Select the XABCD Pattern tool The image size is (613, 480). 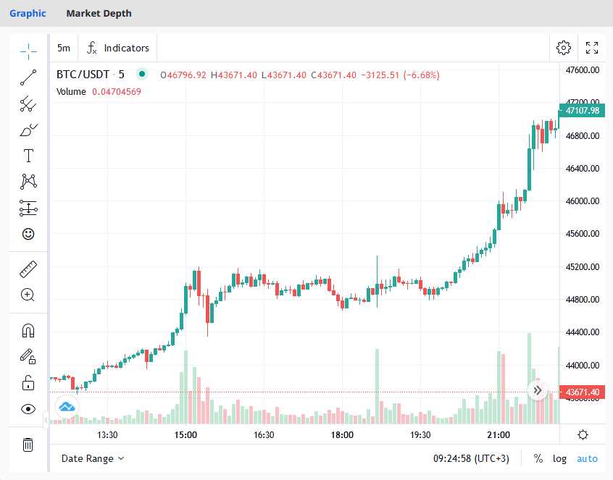[28, 181]
